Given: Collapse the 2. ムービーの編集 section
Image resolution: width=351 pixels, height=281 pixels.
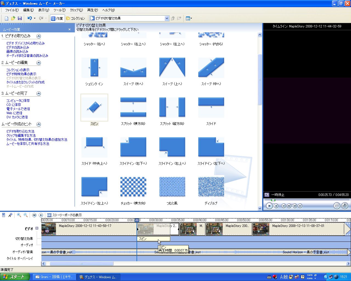Looking at the screenshot, I should 39,63.
